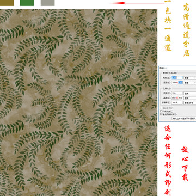Uncheck the 重定图像像素 resample image checkbox
Screen dimensions: 196x196
pyautogui.click(x=161, y=114)
